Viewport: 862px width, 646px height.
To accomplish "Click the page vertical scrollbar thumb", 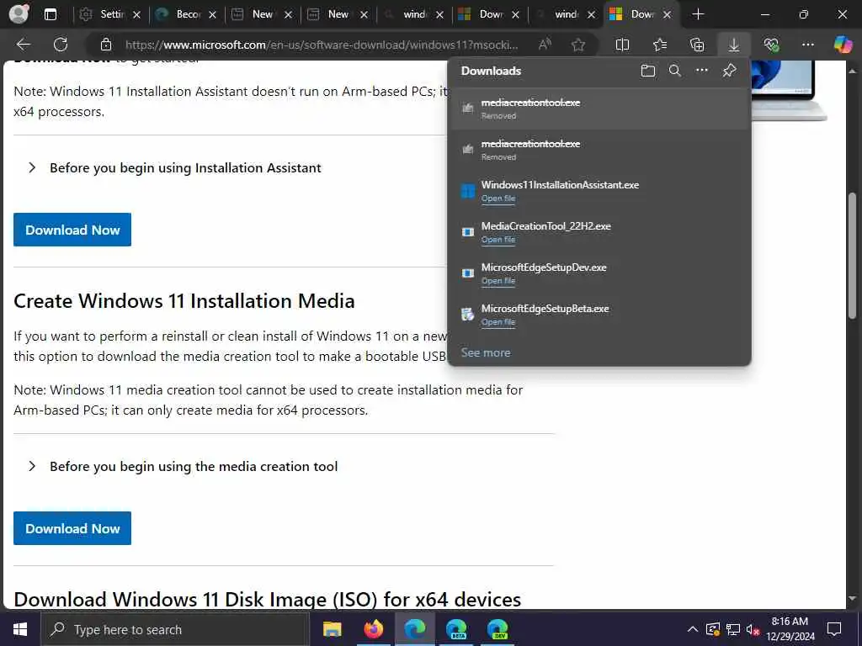I will coord(853,256).
